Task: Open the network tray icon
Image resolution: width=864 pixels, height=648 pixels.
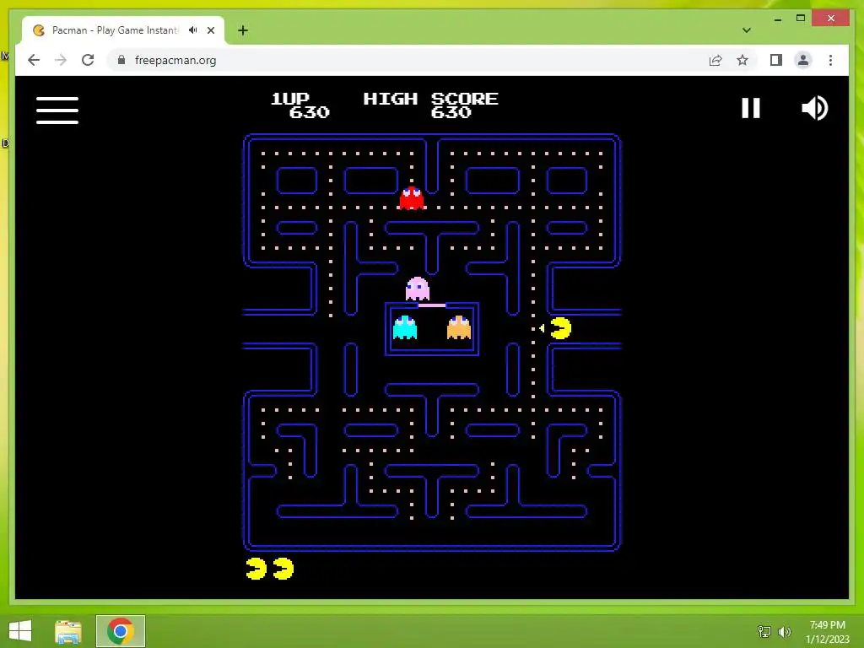Action: point(764,631)
